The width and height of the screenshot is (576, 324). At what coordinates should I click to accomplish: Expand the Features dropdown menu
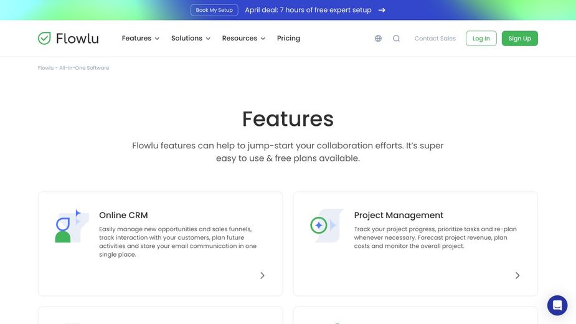140,39
